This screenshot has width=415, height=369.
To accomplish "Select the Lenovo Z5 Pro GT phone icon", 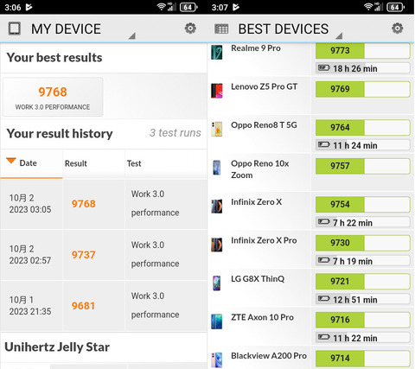I will pos(216,91).
